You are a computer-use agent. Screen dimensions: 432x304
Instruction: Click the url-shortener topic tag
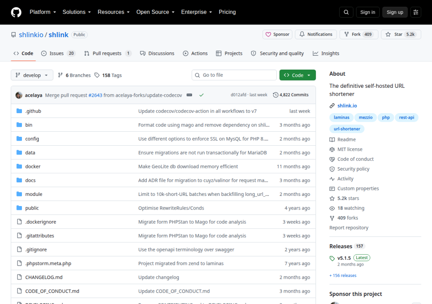click(x=347, y=129)
